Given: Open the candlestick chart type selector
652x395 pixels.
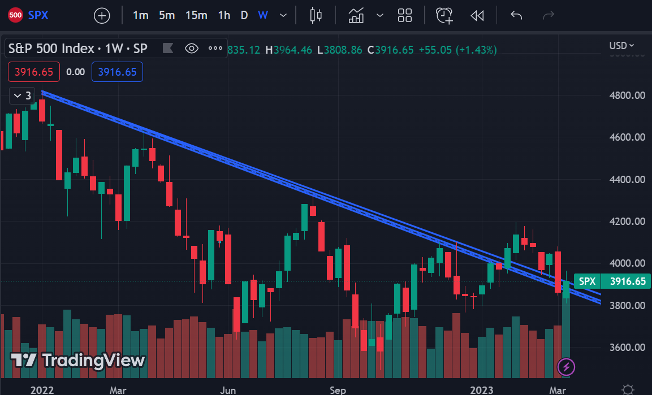Looking at the screenshot, I should click(x=316, y=15).
